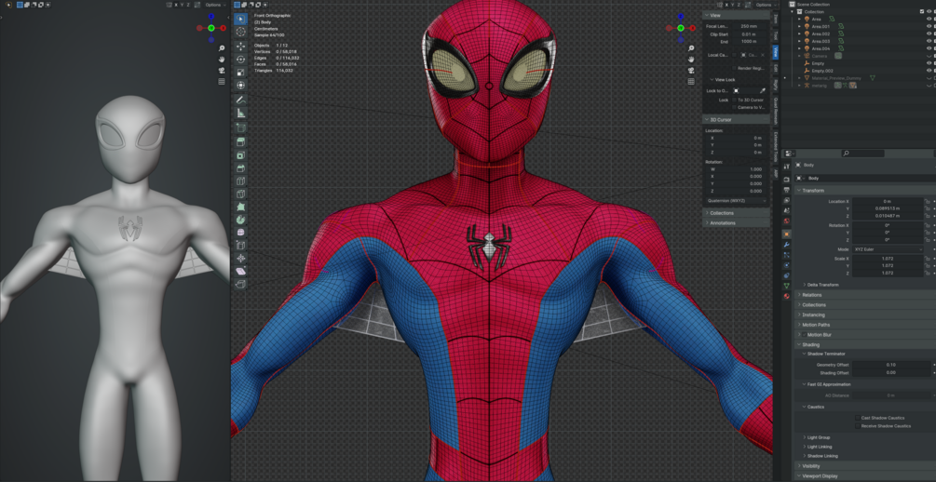Hide the Area.002 light via eye icon
This screenshot has height=482, width=936.
[929, 33]
